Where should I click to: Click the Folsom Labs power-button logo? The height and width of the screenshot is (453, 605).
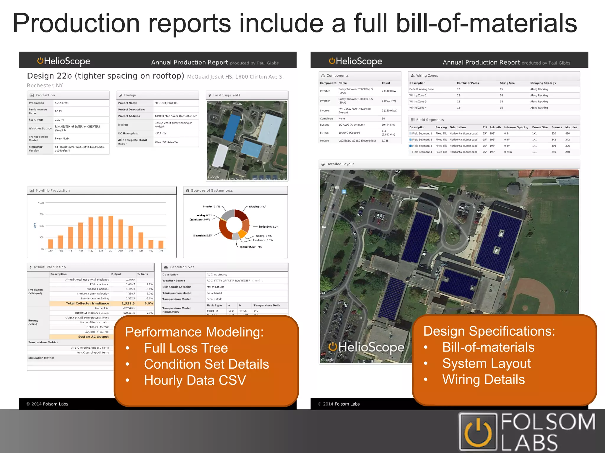click(x=478, y=432)
